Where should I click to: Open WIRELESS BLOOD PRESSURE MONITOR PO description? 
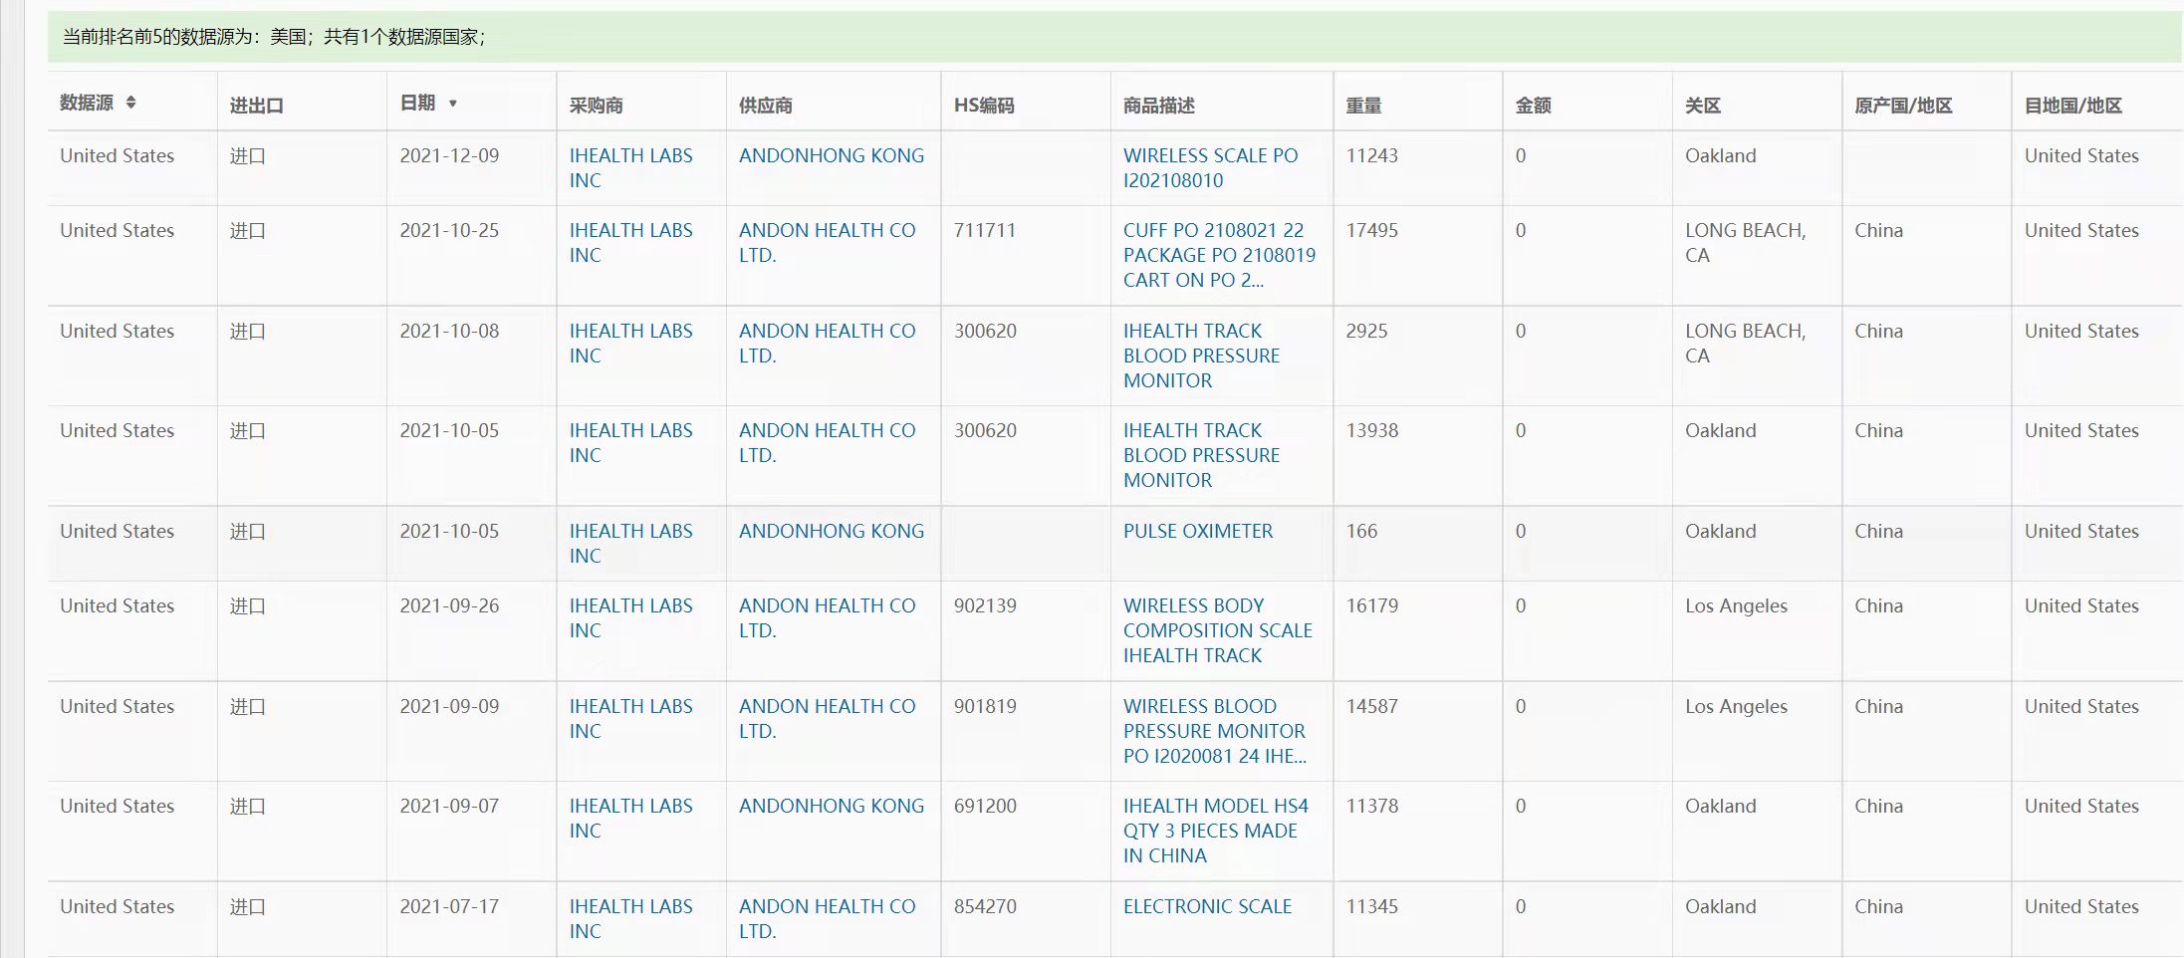pyautogui.click(x=1214, y=731)
